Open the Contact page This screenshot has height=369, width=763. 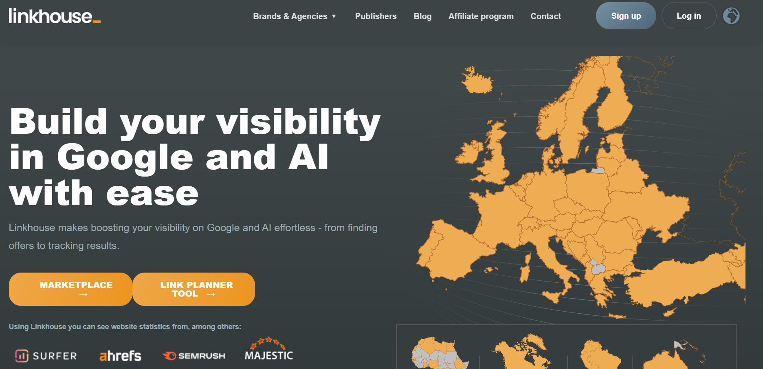[545, 16]
